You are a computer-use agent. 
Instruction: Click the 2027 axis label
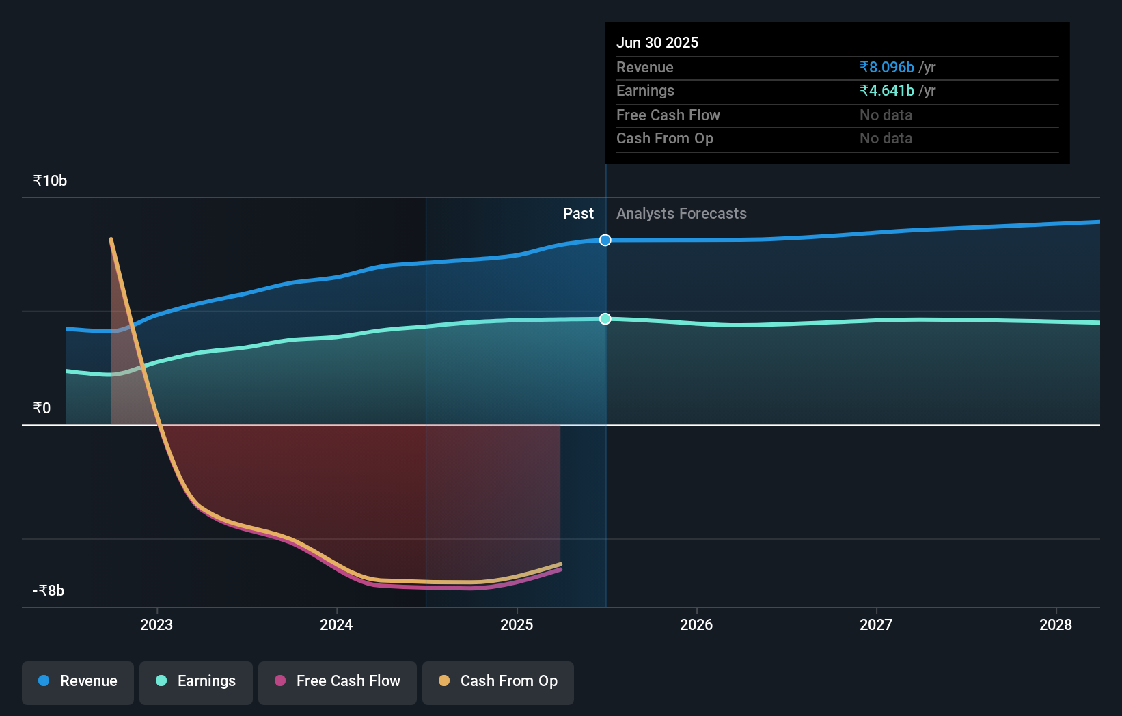(877, 624)
